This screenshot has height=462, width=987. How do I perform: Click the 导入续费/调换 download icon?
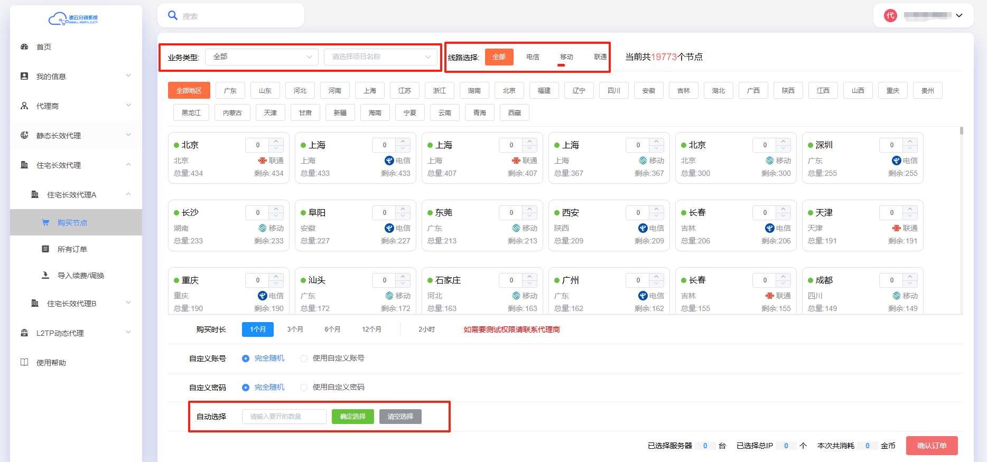pyautogui.click(x=45, y=275)
